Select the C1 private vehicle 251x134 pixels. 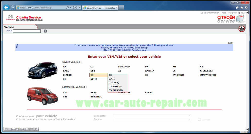(64, 79)
